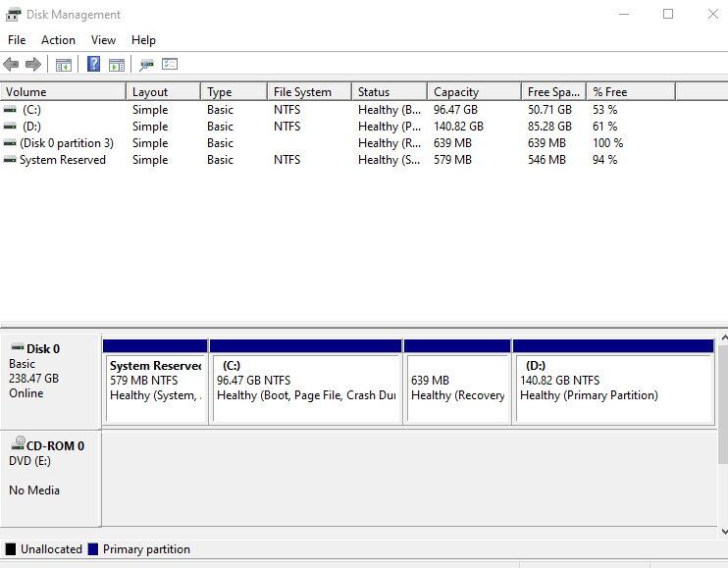Sort by Capacity column header
Viewport: 728px width, 568px height.
[475, 92]
